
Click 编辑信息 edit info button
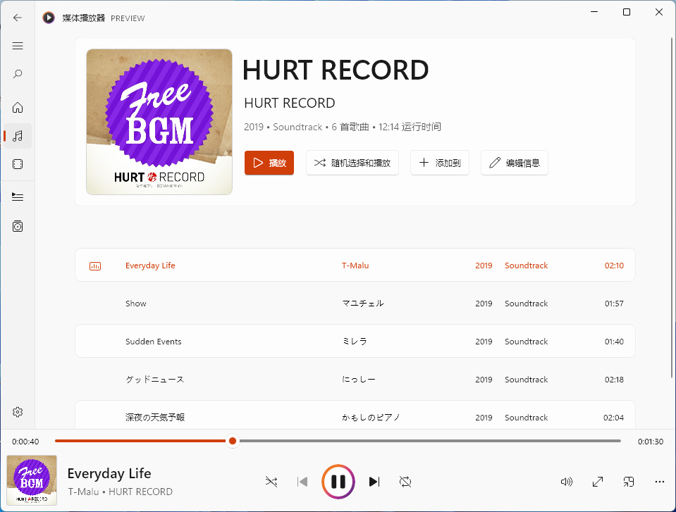click(x=515, y=163)
